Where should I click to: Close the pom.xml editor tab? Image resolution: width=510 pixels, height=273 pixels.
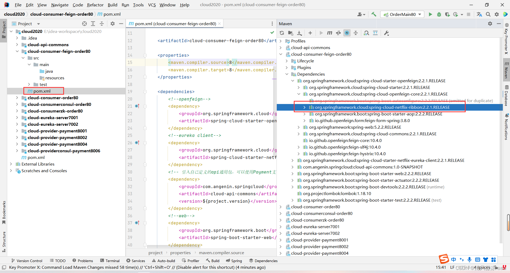[x=219, y=24]
